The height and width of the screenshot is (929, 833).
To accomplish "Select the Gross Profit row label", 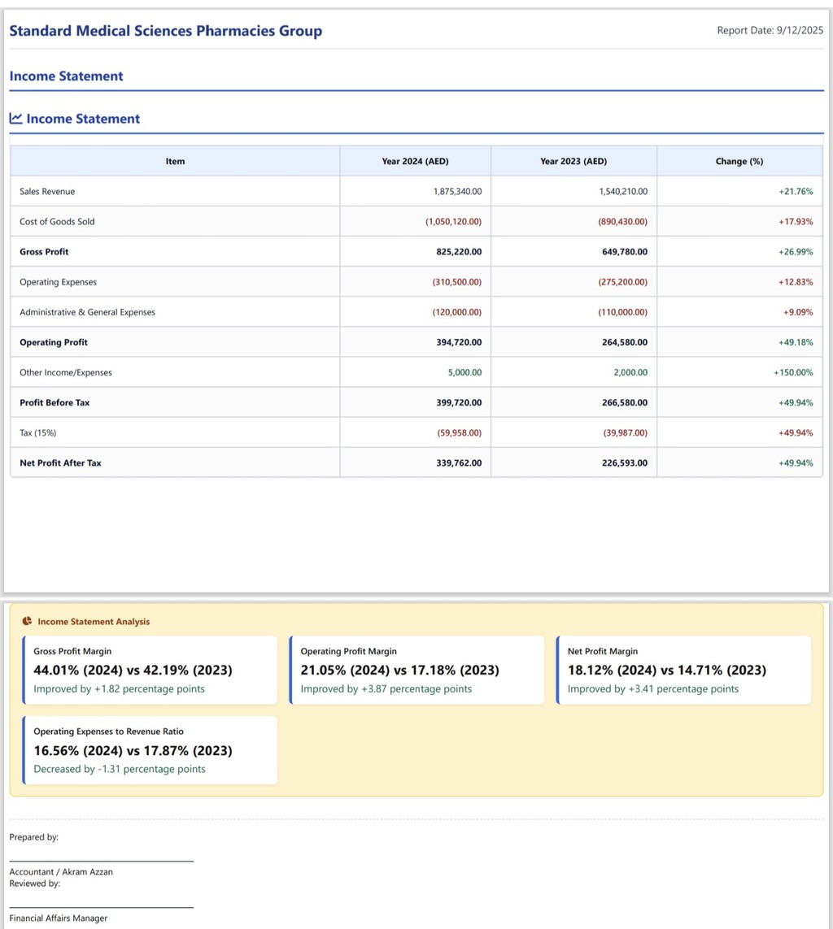I will [44, 252].
